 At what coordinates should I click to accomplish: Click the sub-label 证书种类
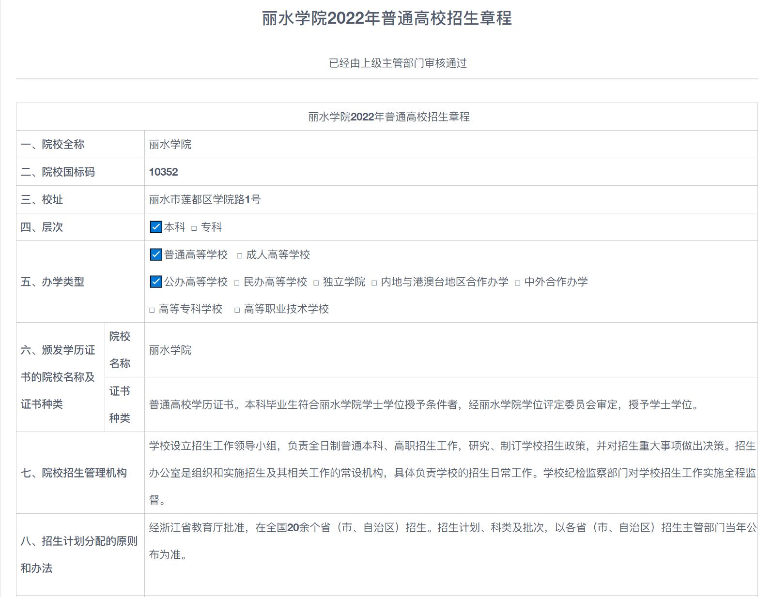[120, 404]
